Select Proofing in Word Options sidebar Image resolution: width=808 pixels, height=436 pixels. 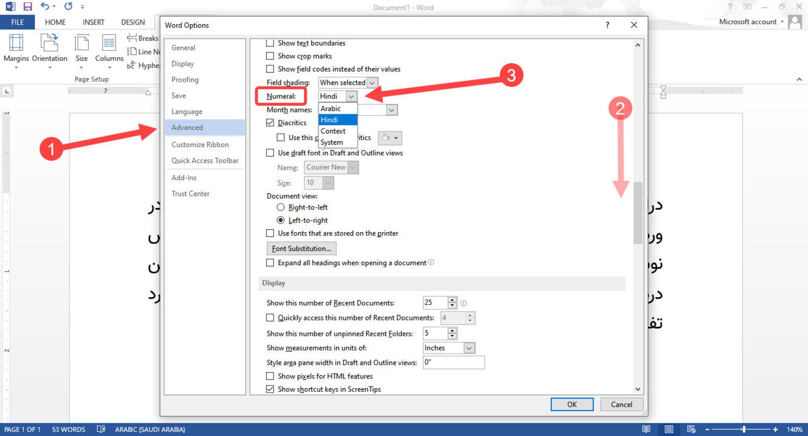(x=185, y=79)
